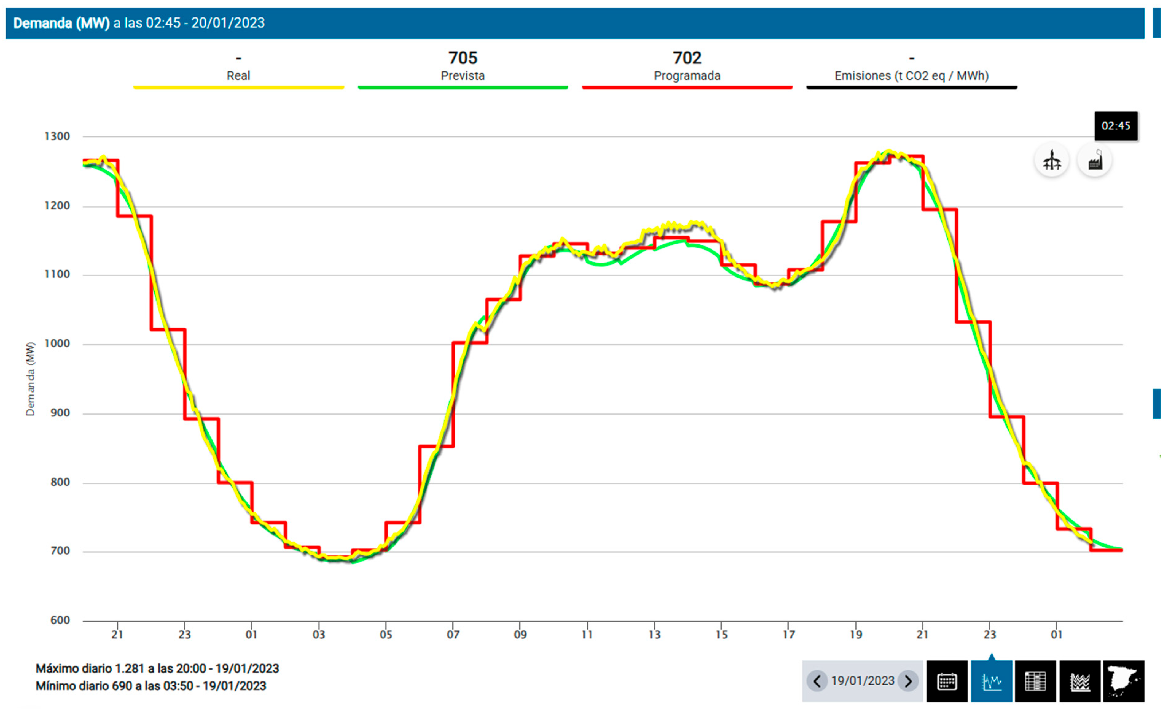Click the Programada value 702

(687, 58)
